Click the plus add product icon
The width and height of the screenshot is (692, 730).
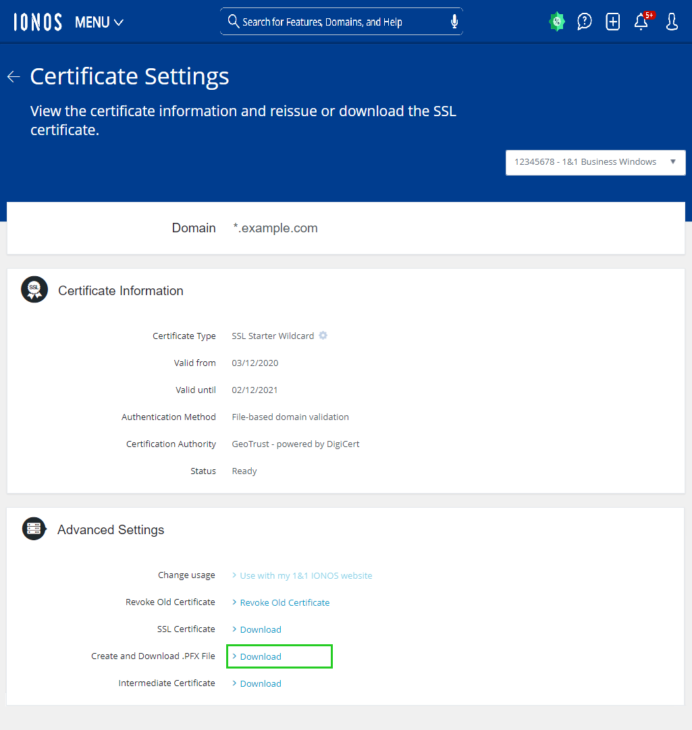(x=613, y=22)
